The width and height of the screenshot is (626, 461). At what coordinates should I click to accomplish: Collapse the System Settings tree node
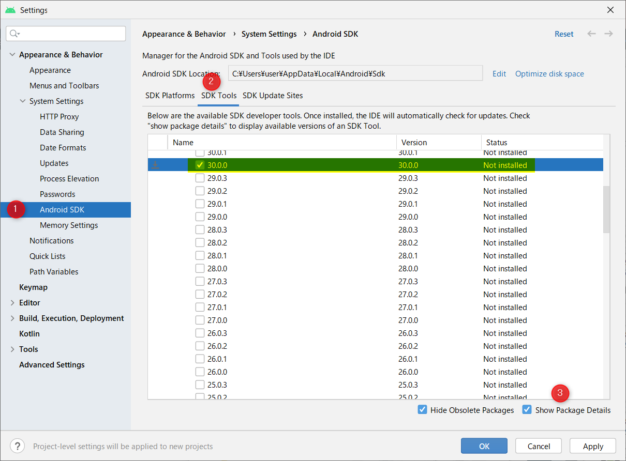pyautogui.click(x=22, y=101)
